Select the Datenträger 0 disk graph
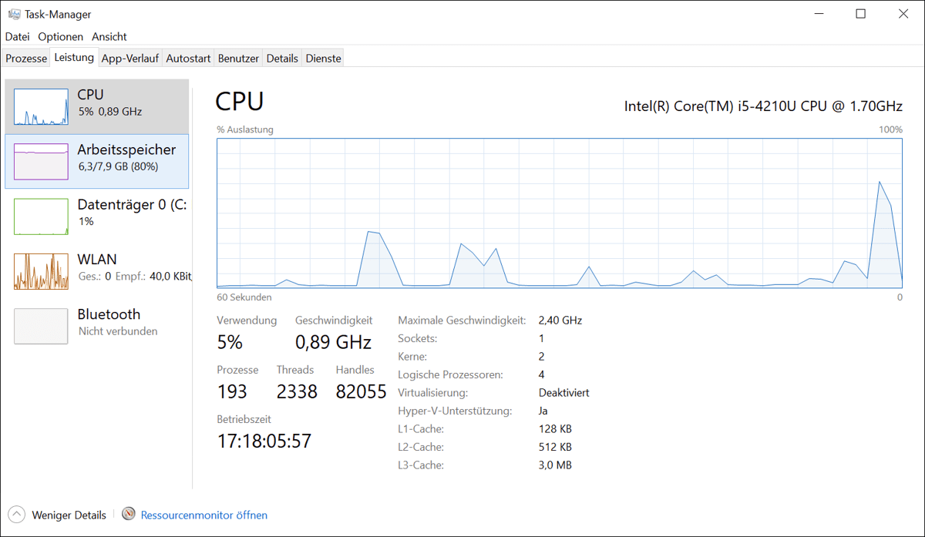The image size is (925, 537). [x=41, y=216]
